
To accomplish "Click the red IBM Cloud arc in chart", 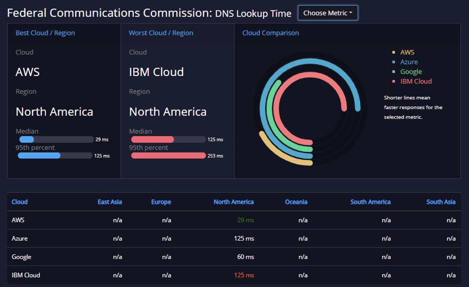I will pos(310,74).
